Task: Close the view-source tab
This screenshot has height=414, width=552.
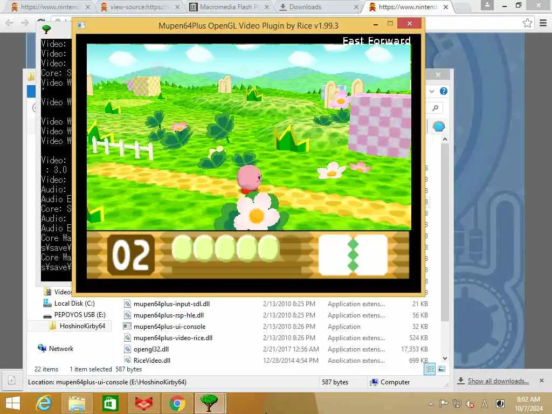Action: (x=177, y=6)
